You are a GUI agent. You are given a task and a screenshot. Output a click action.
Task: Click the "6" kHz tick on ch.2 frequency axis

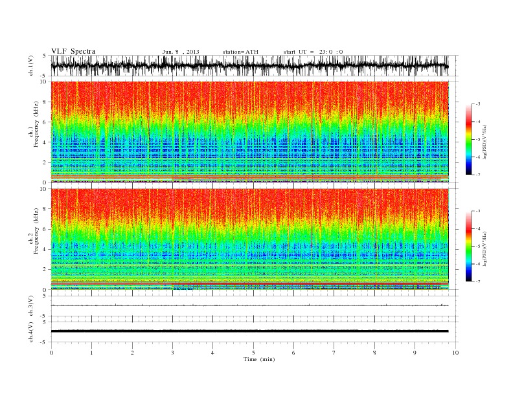click(x=45, y=229)
